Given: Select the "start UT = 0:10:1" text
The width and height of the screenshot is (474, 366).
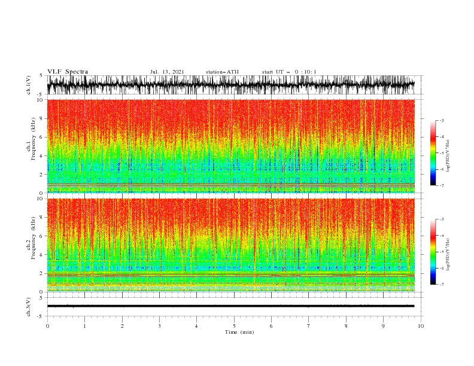Looking at the screenshot, I should pos(289,72).
